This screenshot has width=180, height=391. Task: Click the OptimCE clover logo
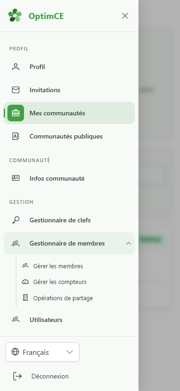coord(15,15)
